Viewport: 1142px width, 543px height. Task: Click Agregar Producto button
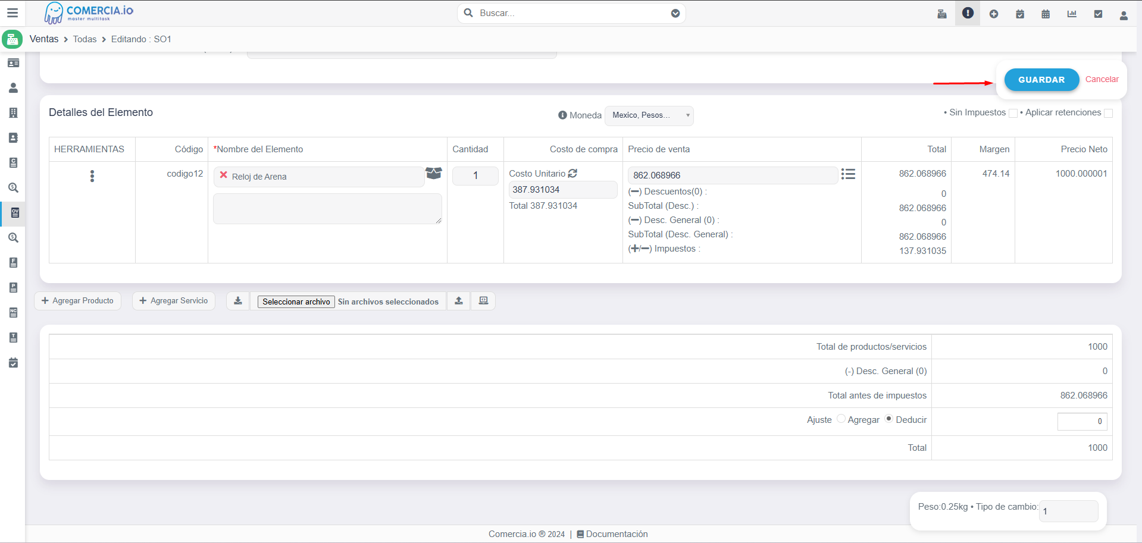coord(77,301)
